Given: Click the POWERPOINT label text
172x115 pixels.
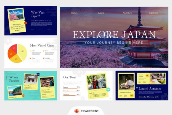Looking at the screenshot, I should coord(90,111).
